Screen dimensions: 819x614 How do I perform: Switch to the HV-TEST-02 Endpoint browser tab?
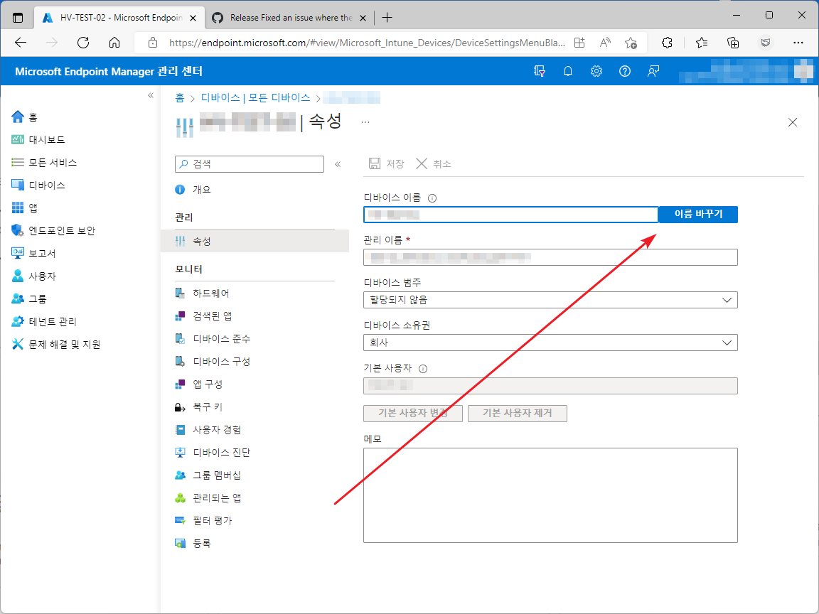[x=119, y=18]
